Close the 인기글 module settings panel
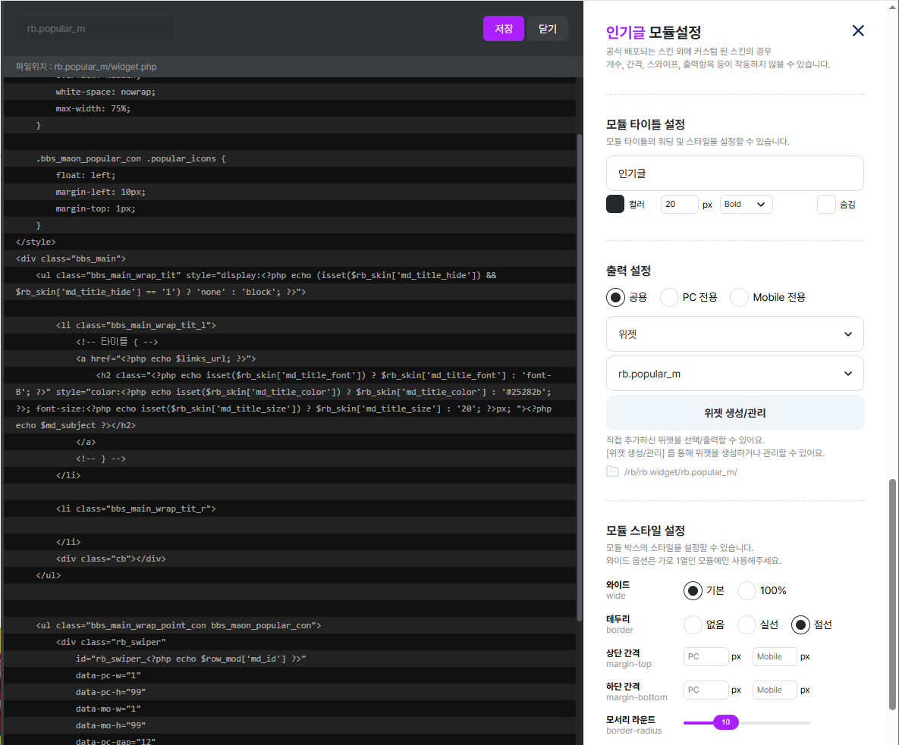 [x=858, y=30]
